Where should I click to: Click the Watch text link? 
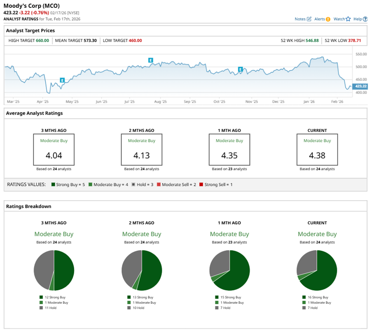pyautogui.click(x=339, y=19)
